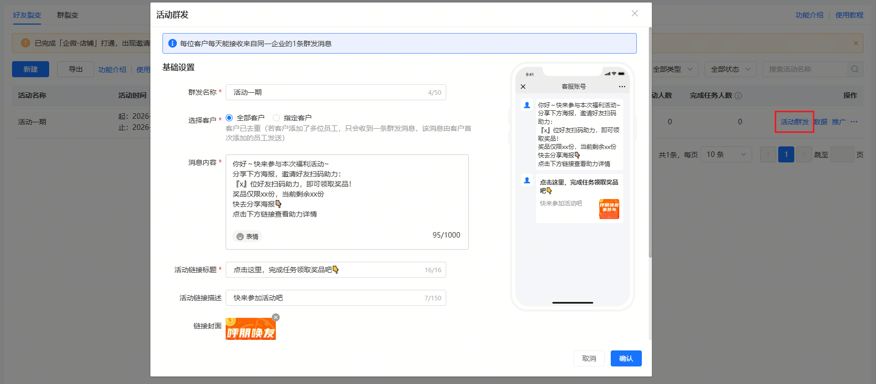The image size is (876, 384).
Task: Select the 全部客户 radio option
Action: [229, 118]
